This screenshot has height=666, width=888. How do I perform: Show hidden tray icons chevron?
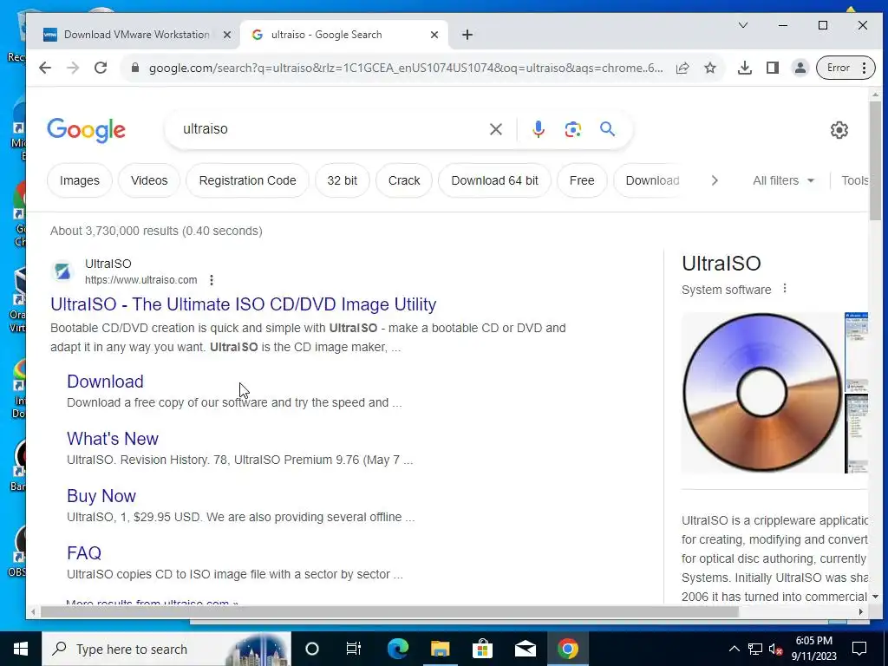(x=734, y=649)
